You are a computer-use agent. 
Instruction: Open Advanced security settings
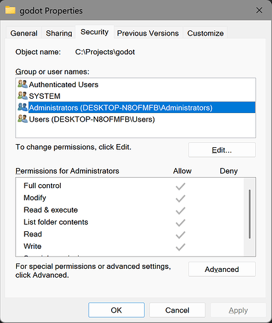tap(222, 269)
